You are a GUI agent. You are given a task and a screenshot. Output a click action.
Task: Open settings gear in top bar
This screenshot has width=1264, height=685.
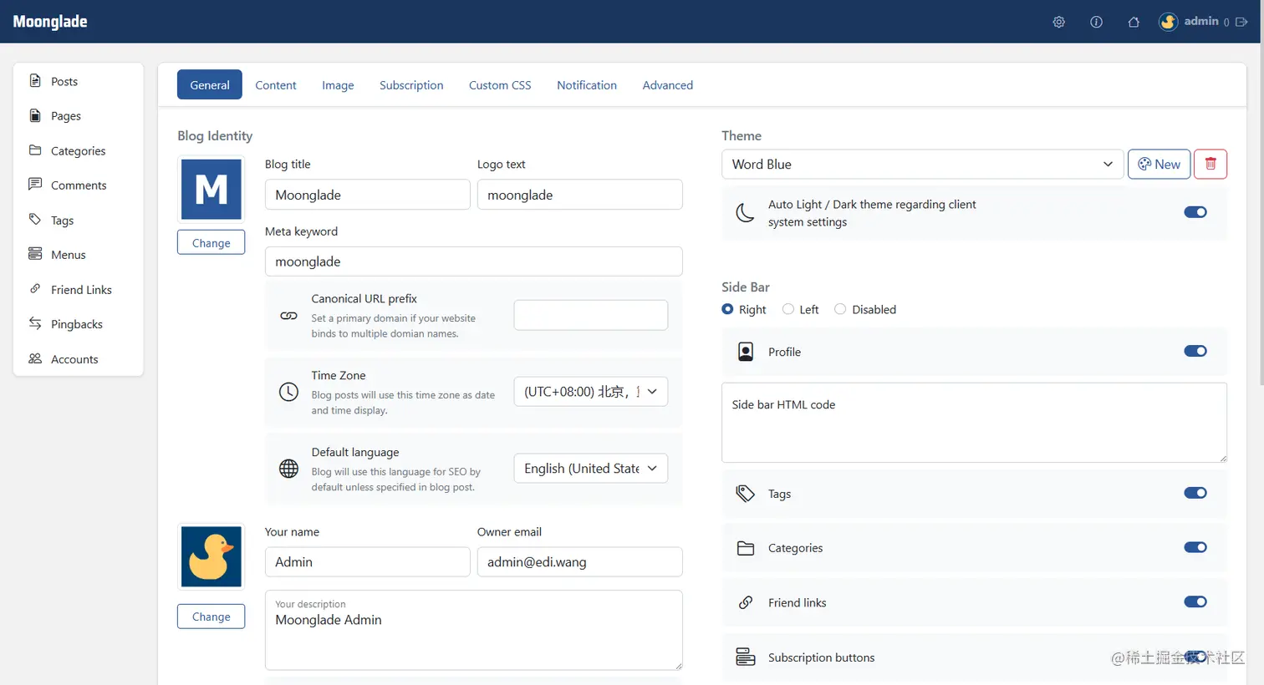point(1059,22)
